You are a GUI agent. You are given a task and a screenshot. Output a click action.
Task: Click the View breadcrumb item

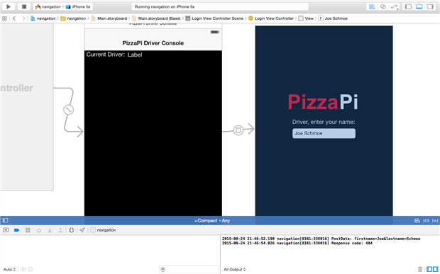(x=306, y=18)
